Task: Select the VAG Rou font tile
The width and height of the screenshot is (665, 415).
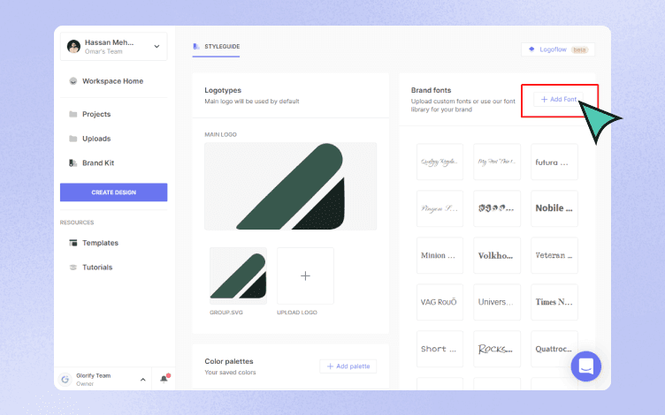Action: [x=440, y=302]
